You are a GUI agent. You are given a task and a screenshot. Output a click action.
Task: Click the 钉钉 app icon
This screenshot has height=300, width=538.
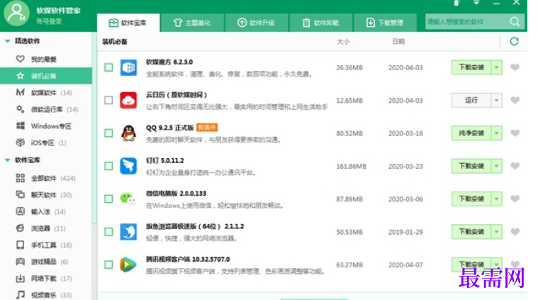click(x=128, y=166)
